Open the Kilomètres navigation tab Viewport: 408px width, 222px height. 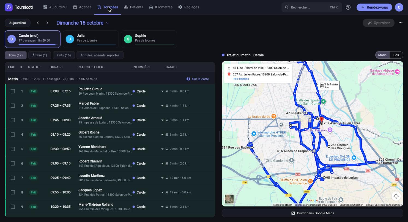161,7
